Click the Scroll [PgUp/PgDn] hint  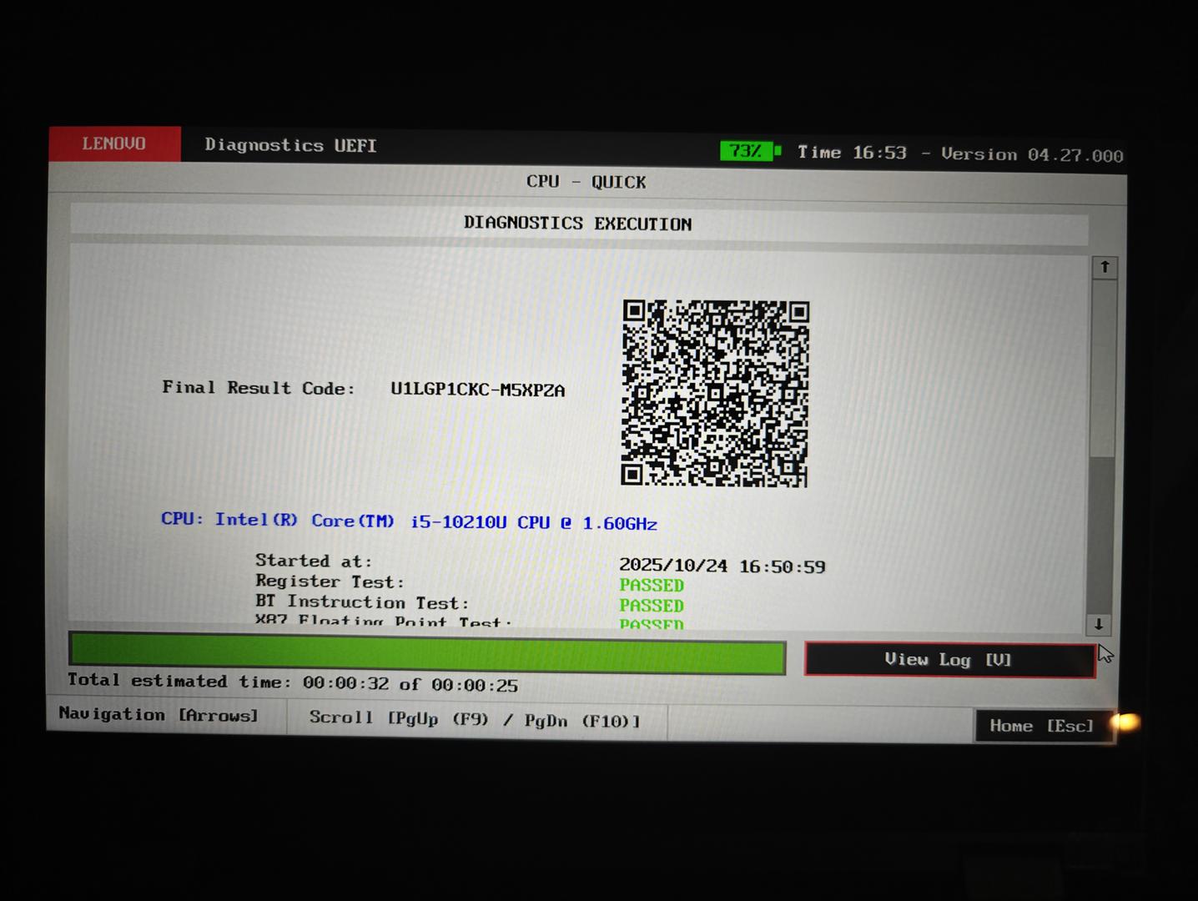click(x=475, y=719)
